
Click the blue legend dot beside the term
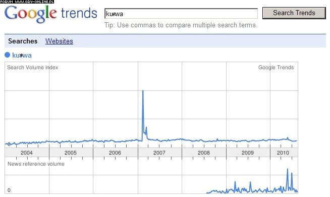pyautogui.click(x=8, y=55)
